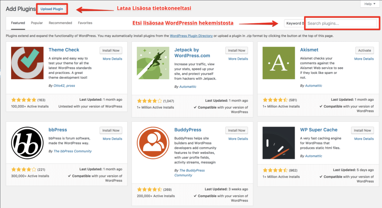Click the '200,000+ Active Installs' text
The width and height of the screenshot is (382, 208).
point(156,196)
